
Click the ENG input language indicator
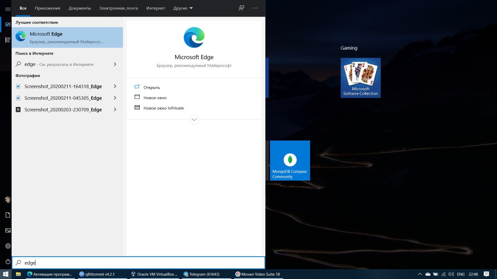pyautogui.click(x=461, y=274)
